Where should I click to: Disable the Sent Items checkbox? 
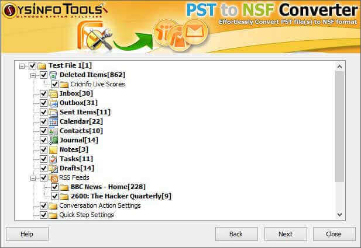43,112
